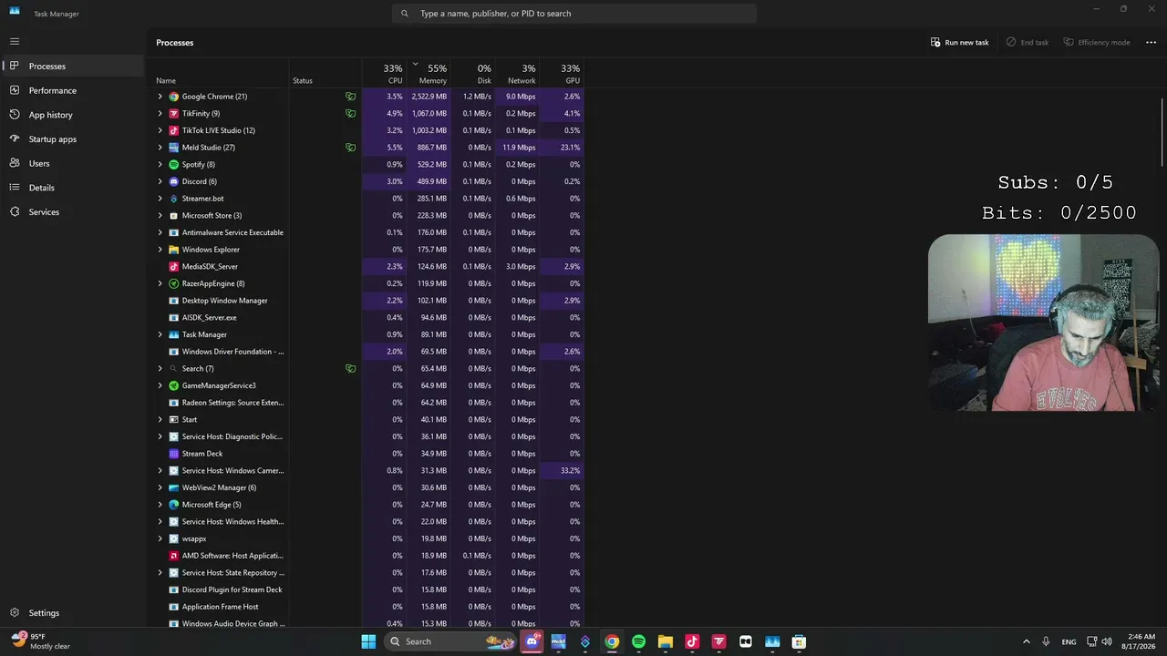Click the Meld Studio process icon
The image size is (1167, 656).
(173, 148)
